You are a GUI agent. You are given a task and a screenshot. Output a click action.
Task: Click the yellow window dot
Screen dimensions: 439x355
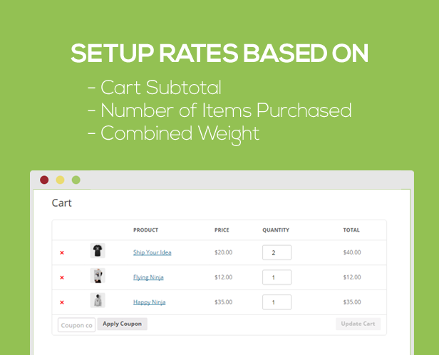click(60, 180)
